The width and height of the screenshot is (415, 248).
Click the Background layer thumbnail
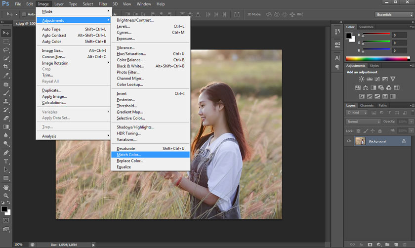click(x=360, y=141)
